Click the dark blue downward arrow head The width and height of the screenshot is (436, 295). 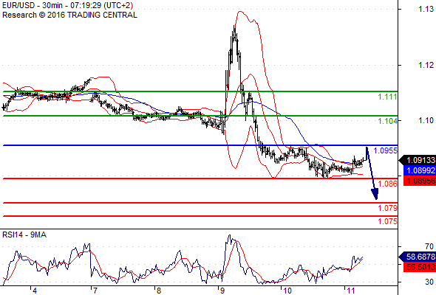click(x=375, y=194)
